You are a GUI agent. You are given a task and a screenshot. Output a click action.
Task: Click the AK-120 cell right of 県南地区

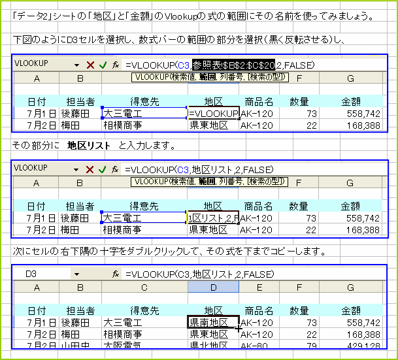tap(259, 323)
